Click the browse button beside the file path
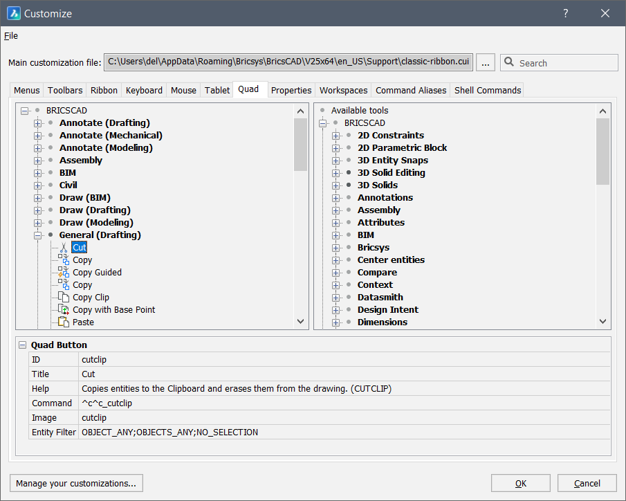The image size is (626, 501). click(486, 63)
